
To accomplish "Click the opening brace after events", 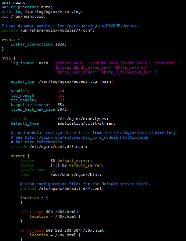I will pyautogui.click(x=19, y=40).
